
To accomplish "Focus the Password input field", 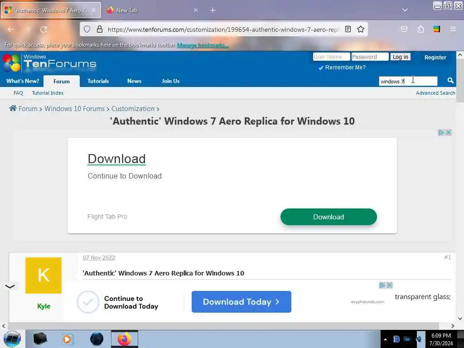I will [370, 57].
